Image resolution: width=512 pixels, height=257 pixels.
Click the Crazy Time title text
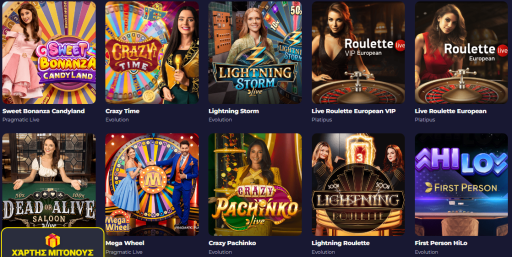pos(122,111)
